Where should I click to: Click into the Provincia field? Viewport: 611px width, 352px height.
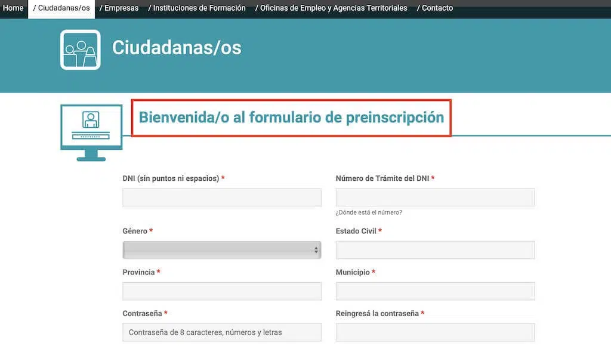pyautogui.click(x=221, y=291)
